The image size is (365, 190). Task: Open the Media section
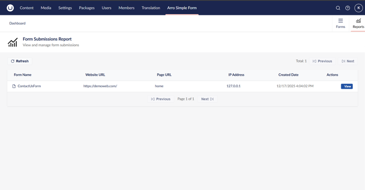(x=46, y=8)
